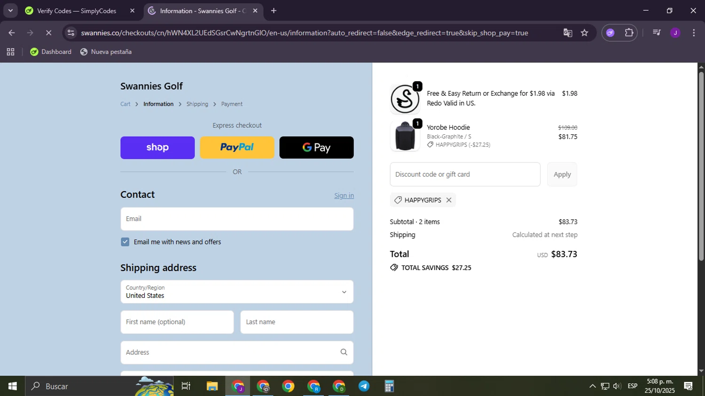Click the HAPPYGRIPS discount tag icon
Screen dimensions: 705x396
[x=398, y=200]
